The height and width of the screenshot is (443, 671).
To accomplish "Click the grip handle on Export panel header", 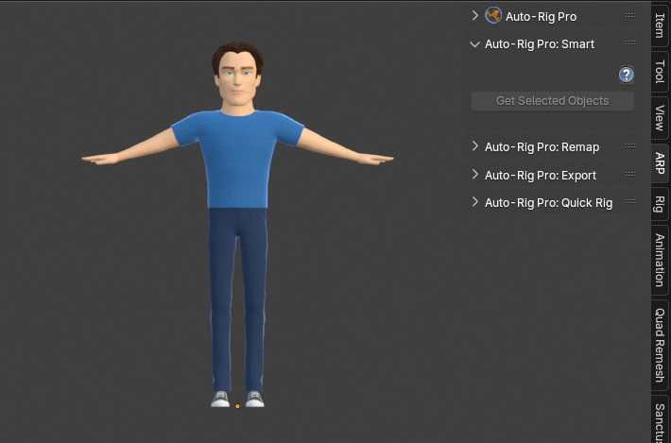I will [629, 176].
